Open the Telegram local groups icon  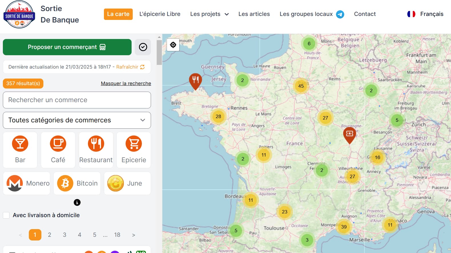pos(340,14)
